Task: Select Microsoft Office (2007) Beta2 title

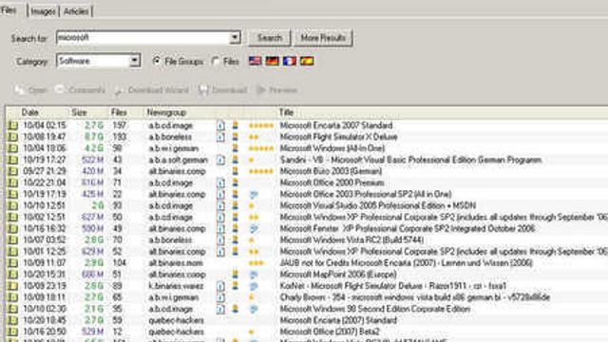Action: pos(330,332)
